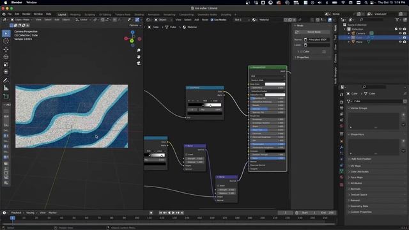
Task: Click the Emission black color swatch
Action: tap(275, 151)
